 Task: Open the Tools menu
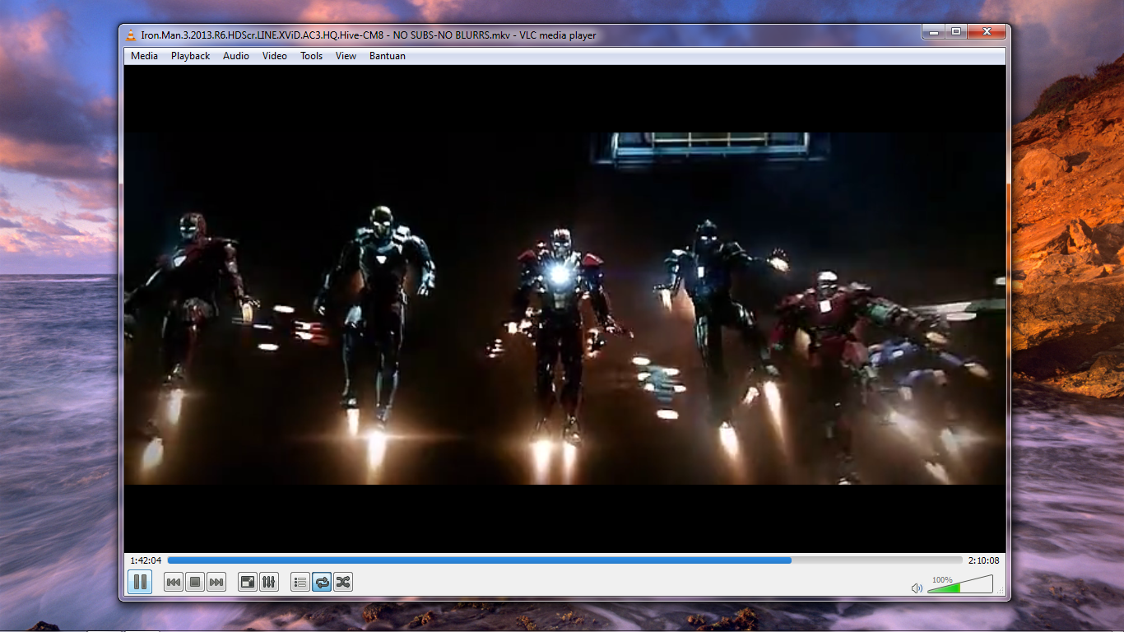(312, 56)
